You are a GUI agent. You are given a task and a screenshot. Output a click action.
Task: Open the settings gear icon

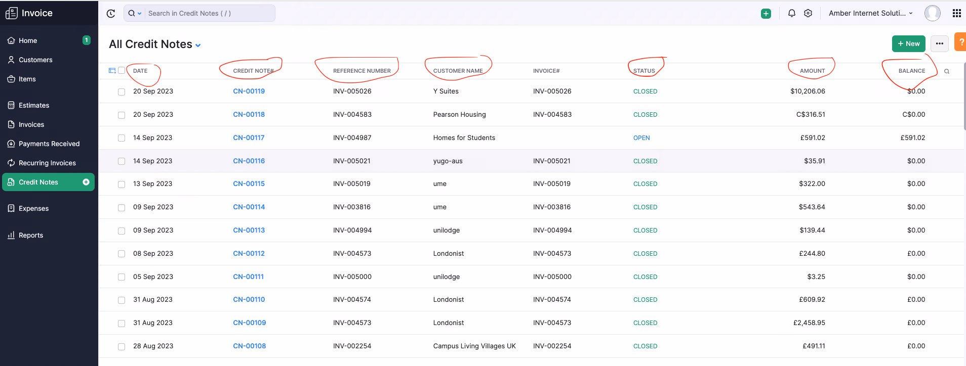coord(808,13)
